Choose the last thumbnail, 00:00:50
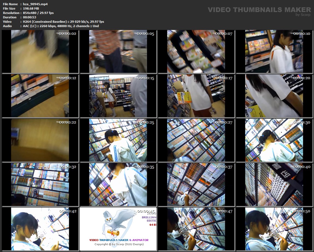 pos(274,229)
